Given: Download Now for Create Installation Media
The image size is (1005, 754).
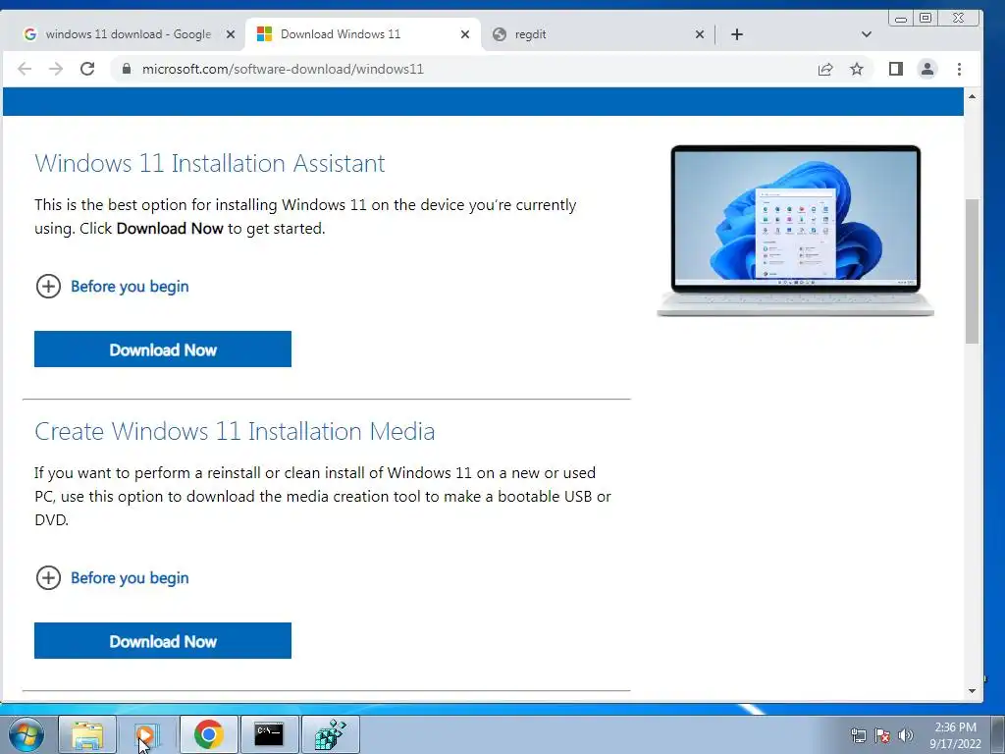Looking at the screenshot, I should point(163,640).
